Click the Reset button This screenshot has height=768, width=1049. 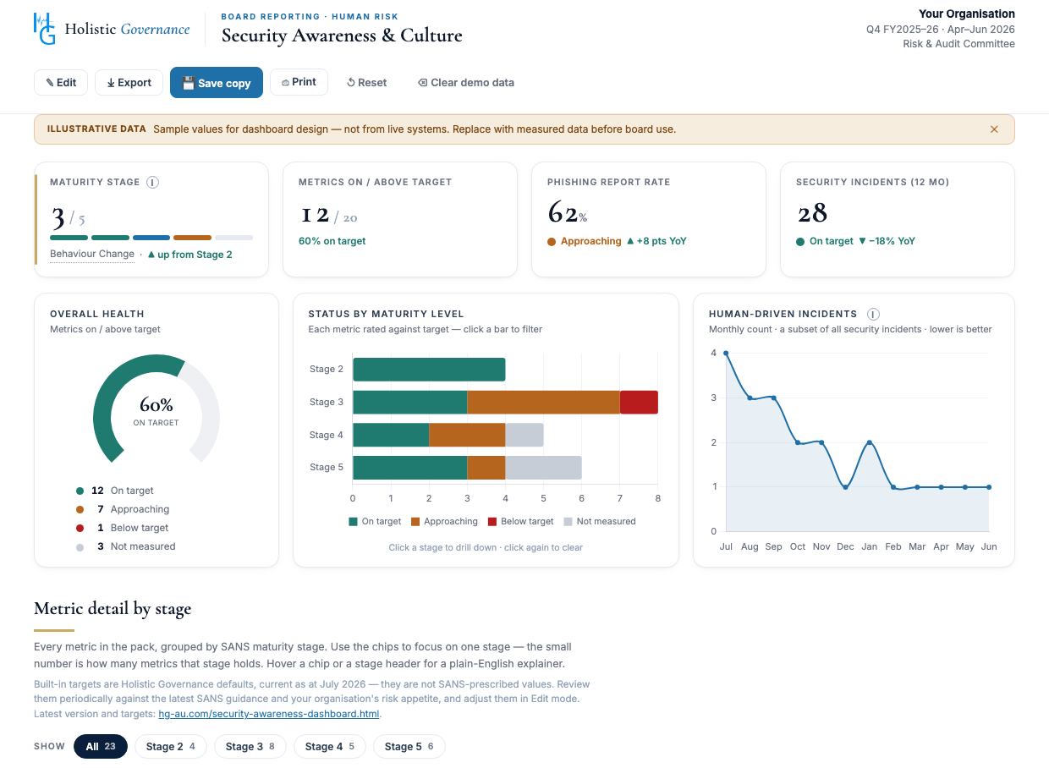(367, 83)
